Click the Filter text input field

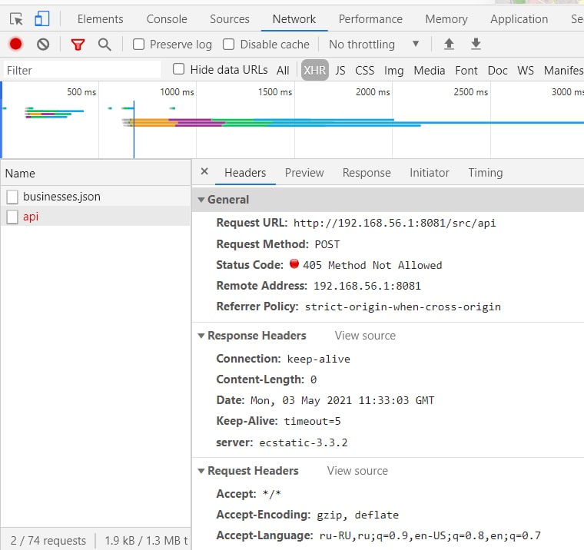pyautogui.click(x=81, y=71)
